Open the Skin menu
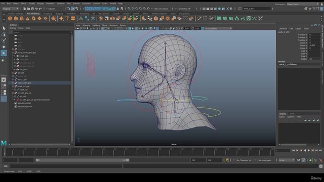This screenshot has width=324, height=182. click(69, 4)
